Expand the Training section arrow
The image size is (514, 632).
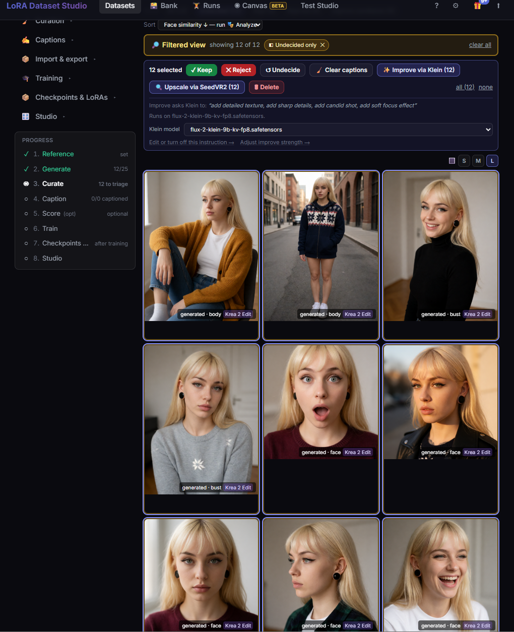(x=70, y=79)
